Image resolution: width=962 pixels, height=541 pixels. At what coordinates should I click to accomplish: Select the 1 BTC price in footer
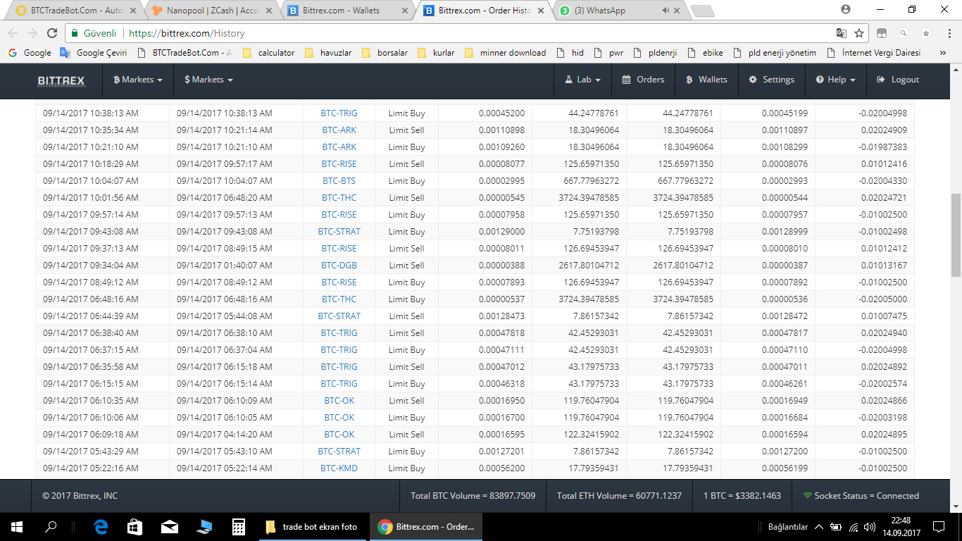pyautogui.click(x=742, y=496)
